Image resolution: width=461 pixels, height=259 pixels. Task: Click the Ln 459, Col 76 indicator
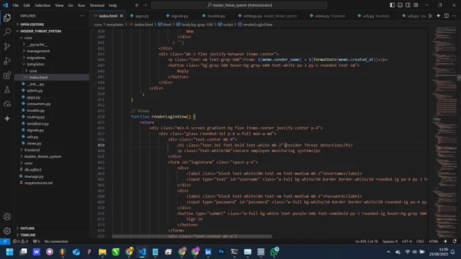click(367, 241)
